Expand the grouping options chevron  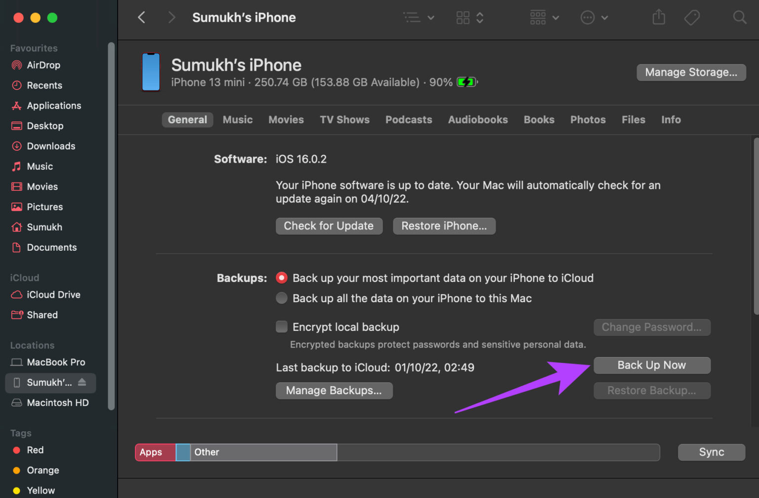click(x=479, y=17)
